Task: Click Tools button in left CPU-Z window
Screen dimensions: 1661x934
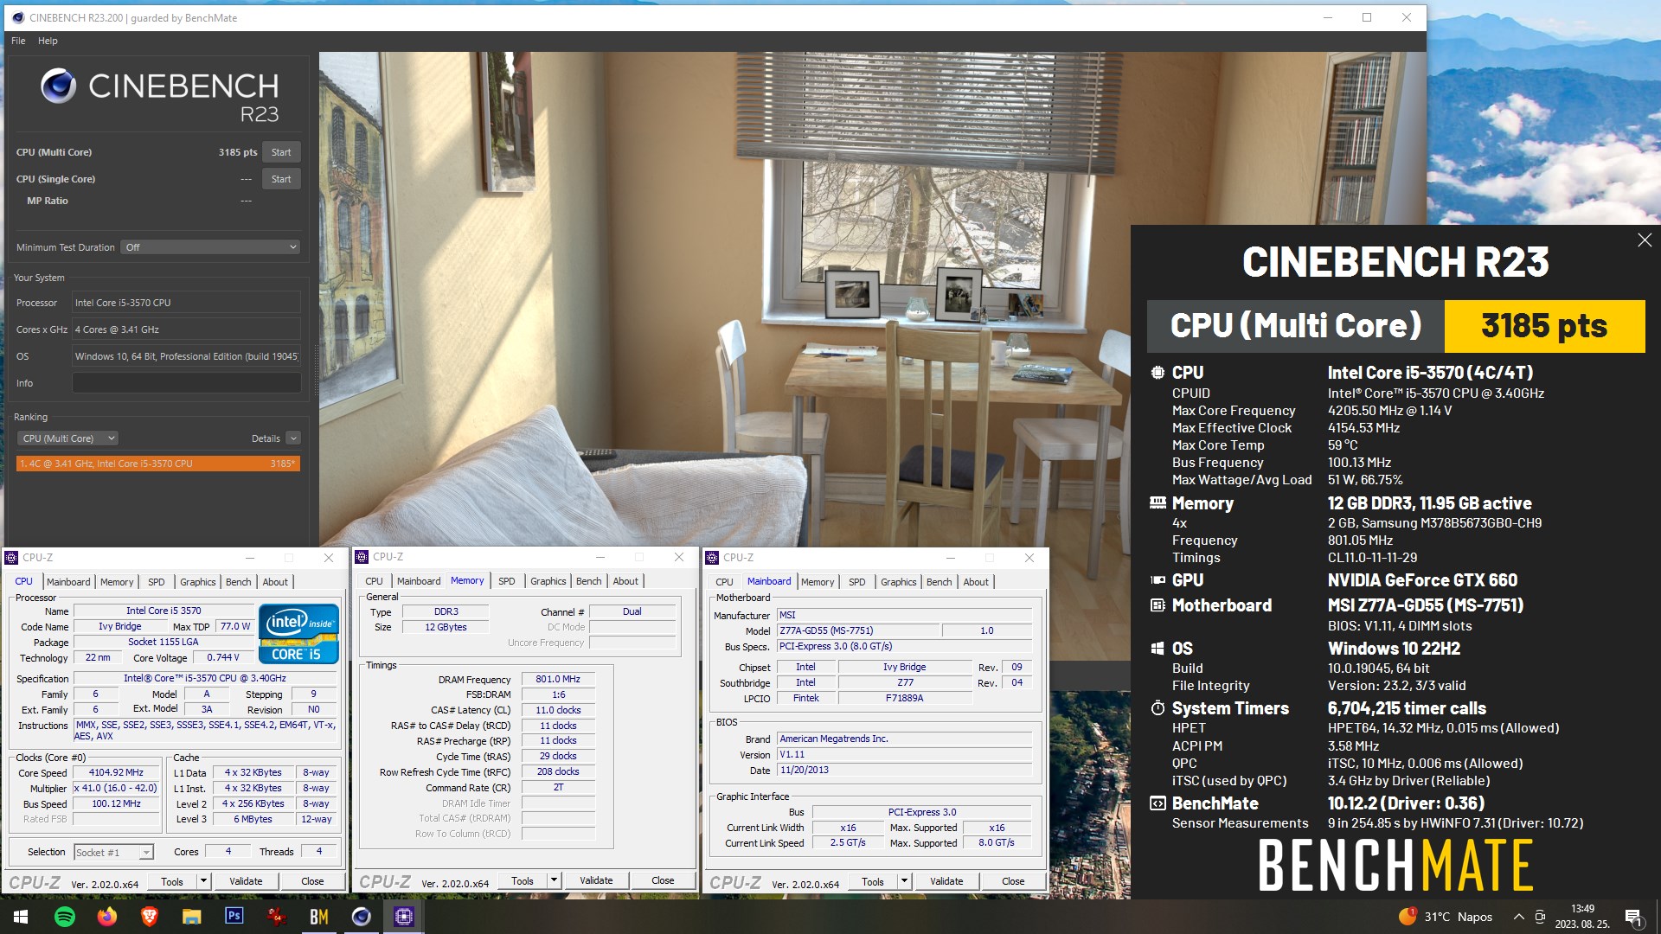Action: (172, 882)
